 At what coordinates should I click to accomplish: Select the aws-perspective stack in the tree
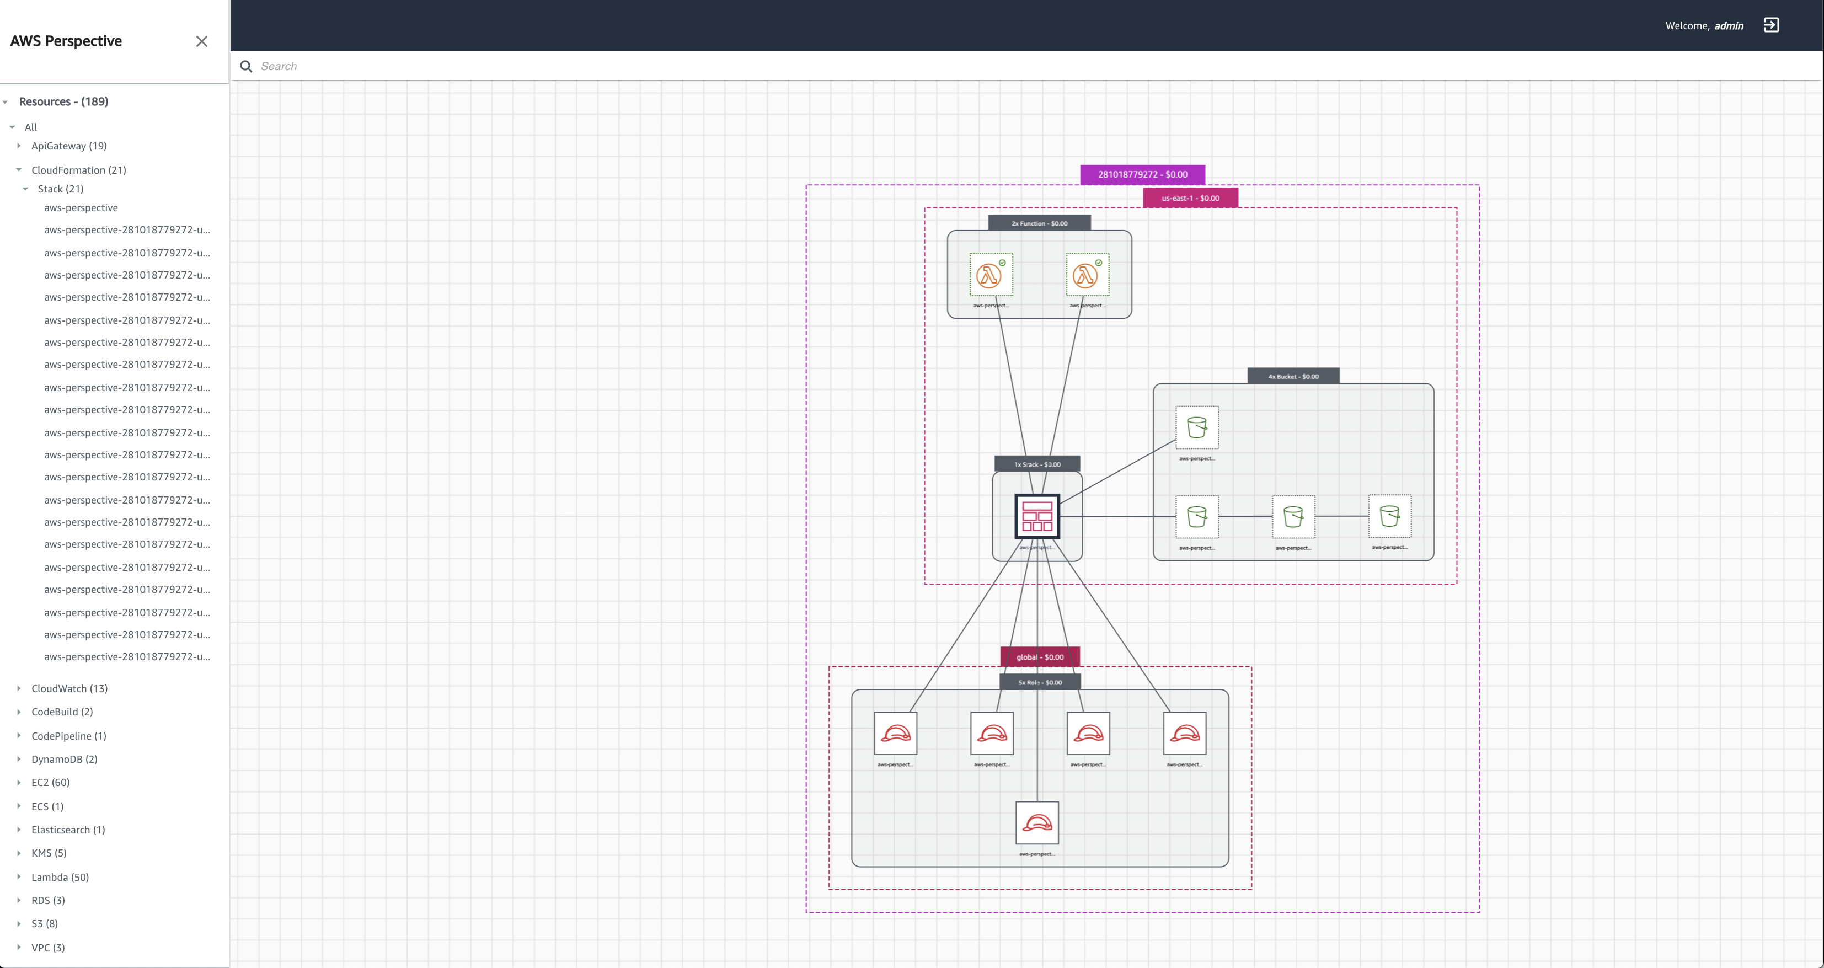(x=81, y=207)
